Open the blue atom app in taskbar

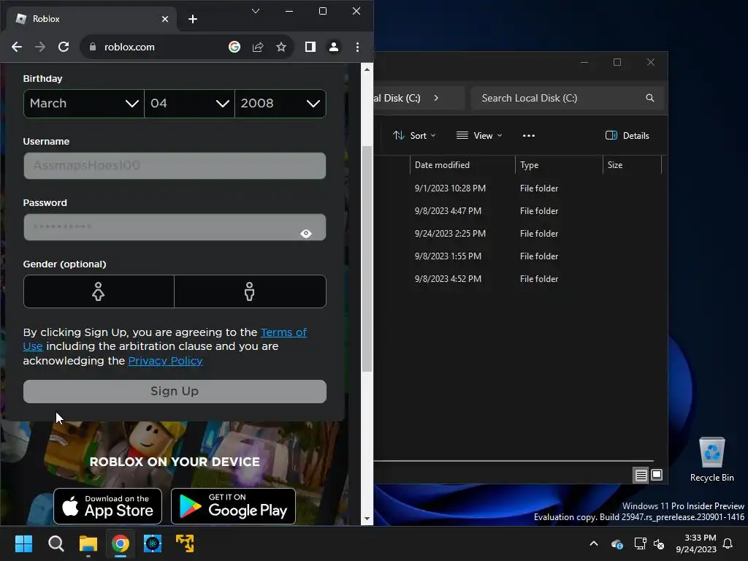point(153,543)
